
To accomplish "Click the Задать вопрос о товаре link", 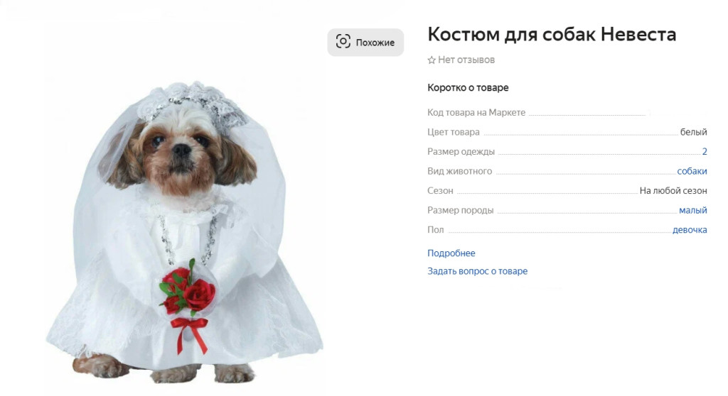I will [477, 271].
